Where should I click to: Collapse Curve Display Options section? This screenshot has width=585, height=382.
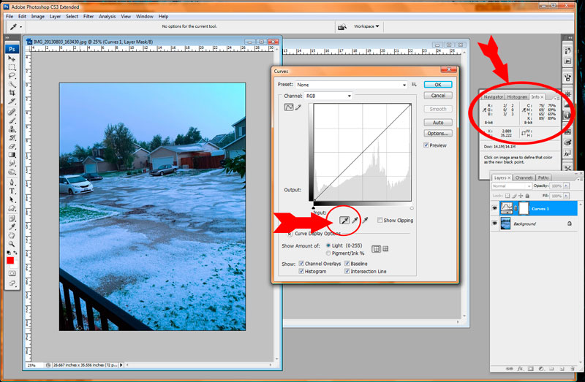[289, 234]
